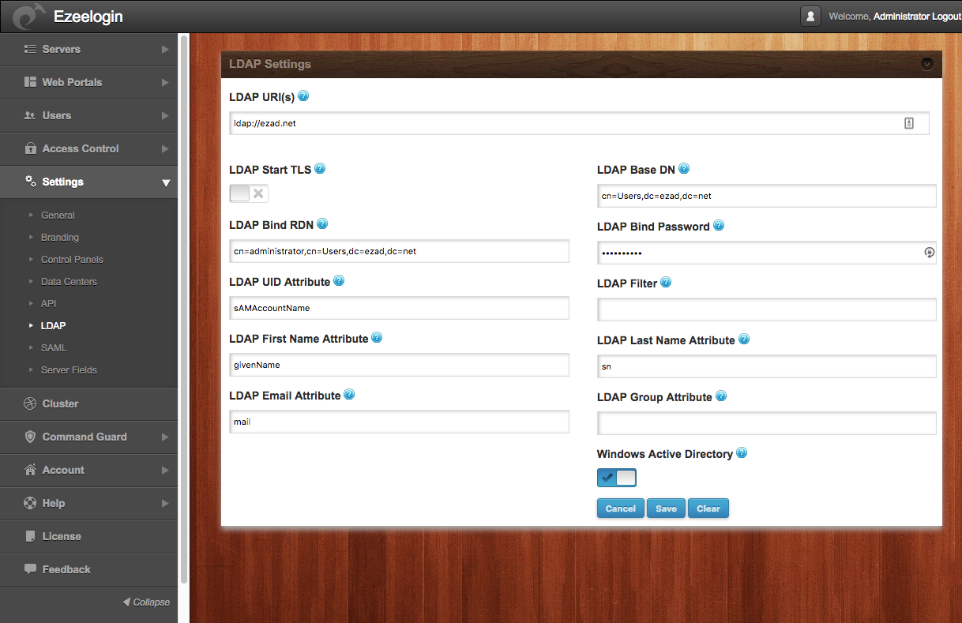The height and width of the screenshot is (623, 962).
Task: Focus the LDAP Filter input field
Action: pyautogui.click(x=767, y=310)
